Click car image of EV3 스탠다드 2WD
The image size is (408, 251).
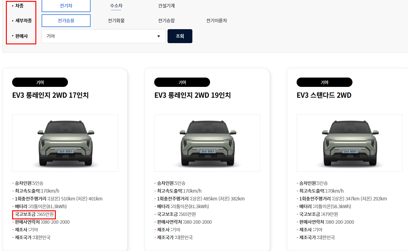coord(350,143)
